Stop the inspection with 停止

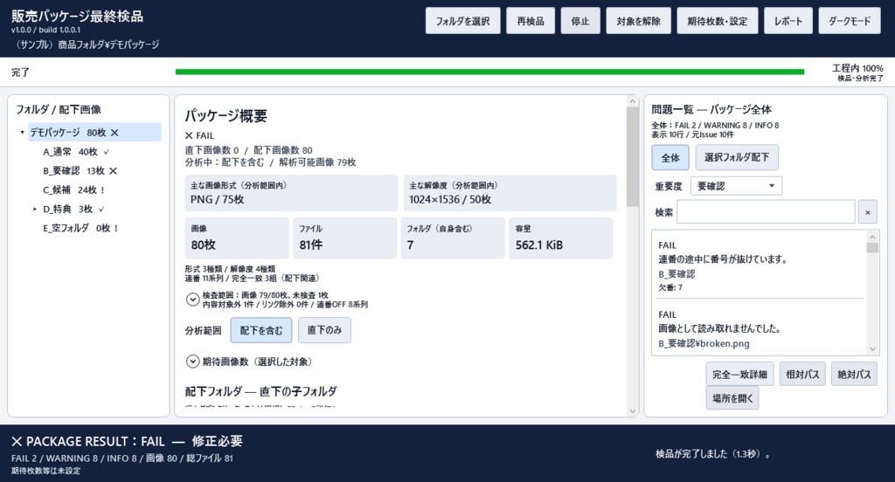[x=580, y=21]
